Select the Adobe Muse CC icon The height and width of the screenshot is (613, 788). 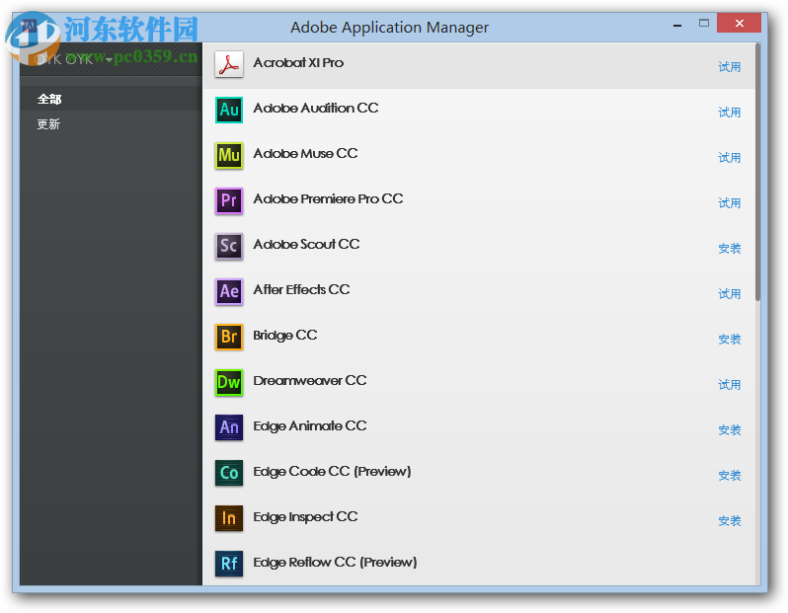click(x=229, y=155)
